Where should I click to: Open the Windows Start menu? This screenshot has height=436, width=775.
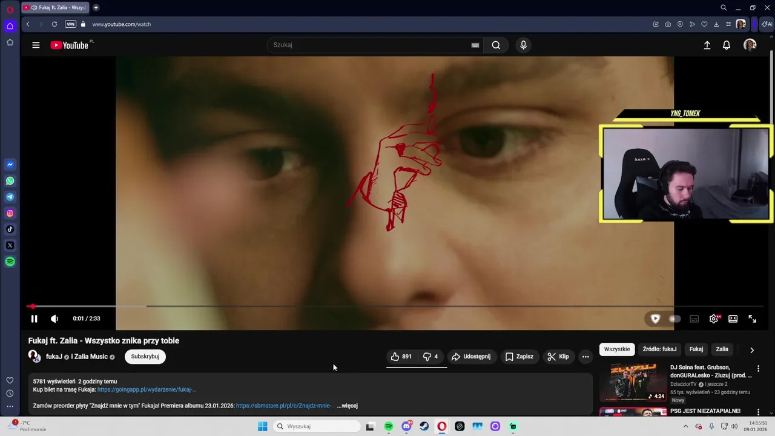coord(262,426)
